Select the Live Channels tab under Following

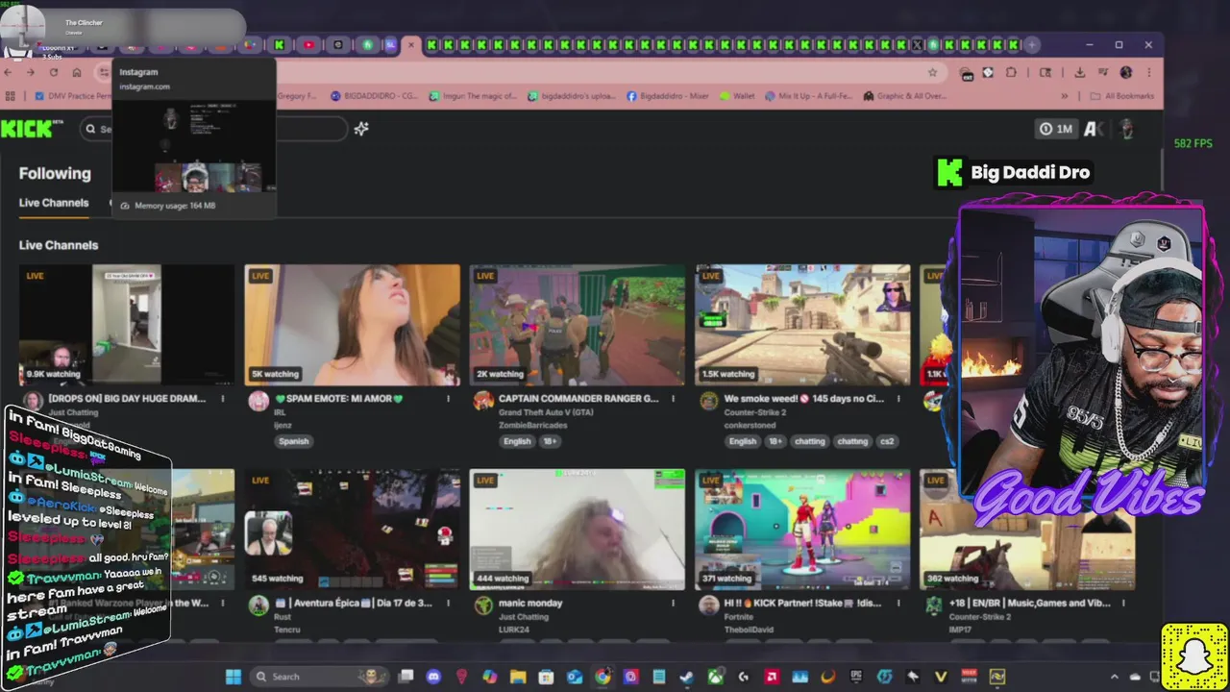point(54,203)
